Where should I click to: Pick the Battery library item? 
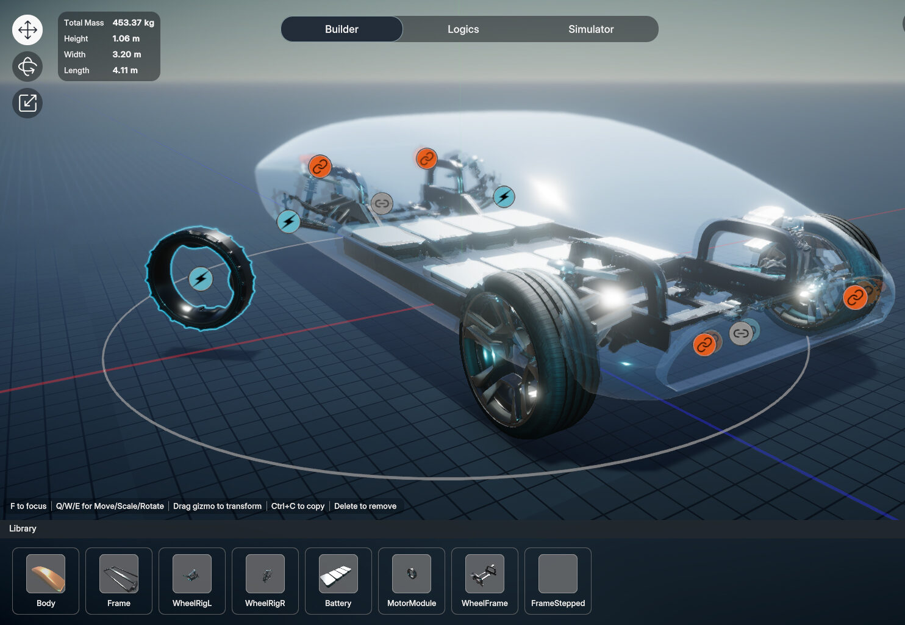tap(338, 580)
